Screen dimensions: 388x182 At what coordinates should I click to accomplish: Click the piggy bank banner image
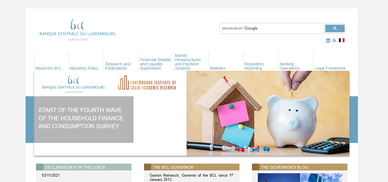point(268,113)
